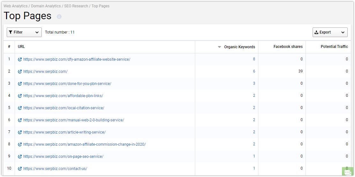Click the Facebook shares column header
The image size is (355, 177).
coord(288,47)
